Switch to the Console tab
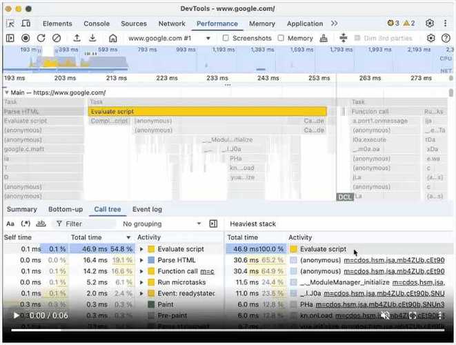The height and width of the screenshot is (345, 456). tap(97, 23)
